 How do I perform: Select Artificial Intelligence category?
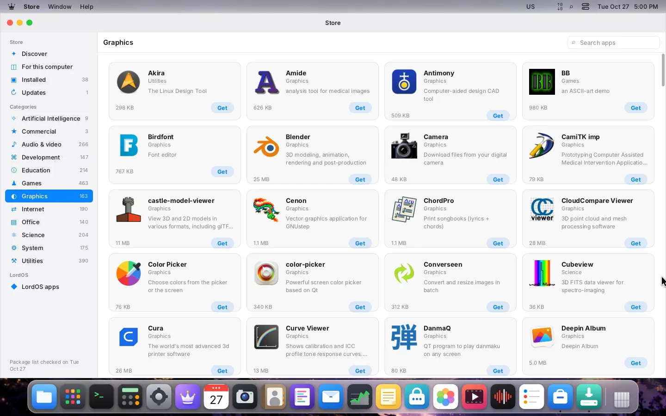click(49, 118)
